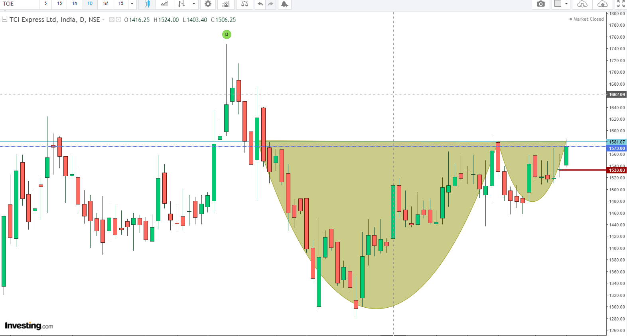Screen dimensions: 627x336
Task: Toggle visibility eye next to symbol title
Action: pos(112,20)
